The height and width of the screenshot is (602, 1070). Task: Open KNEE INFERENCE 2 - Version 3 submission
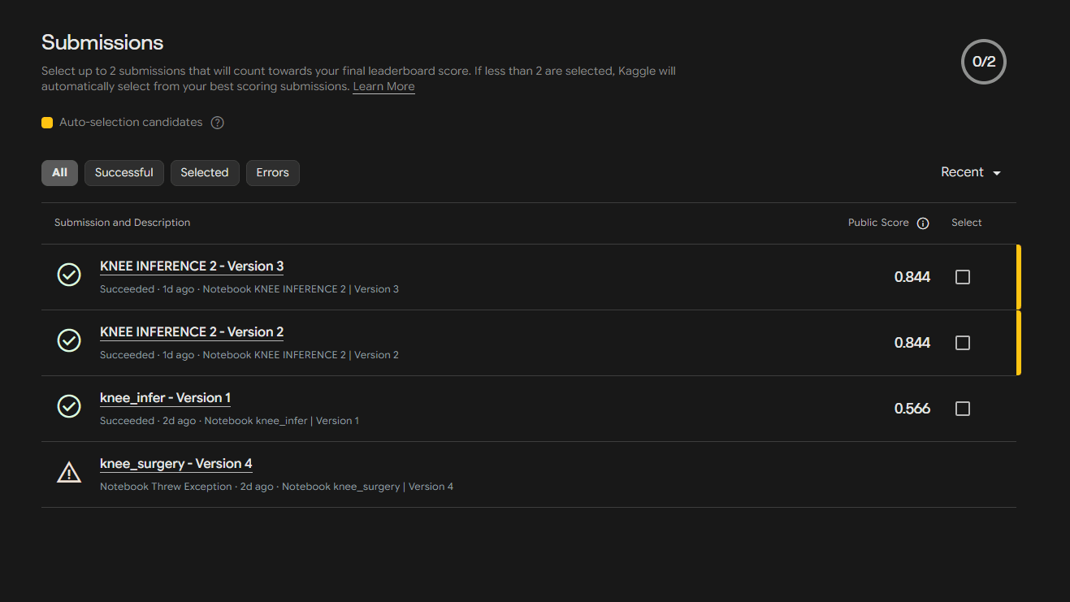click(192, 266)
